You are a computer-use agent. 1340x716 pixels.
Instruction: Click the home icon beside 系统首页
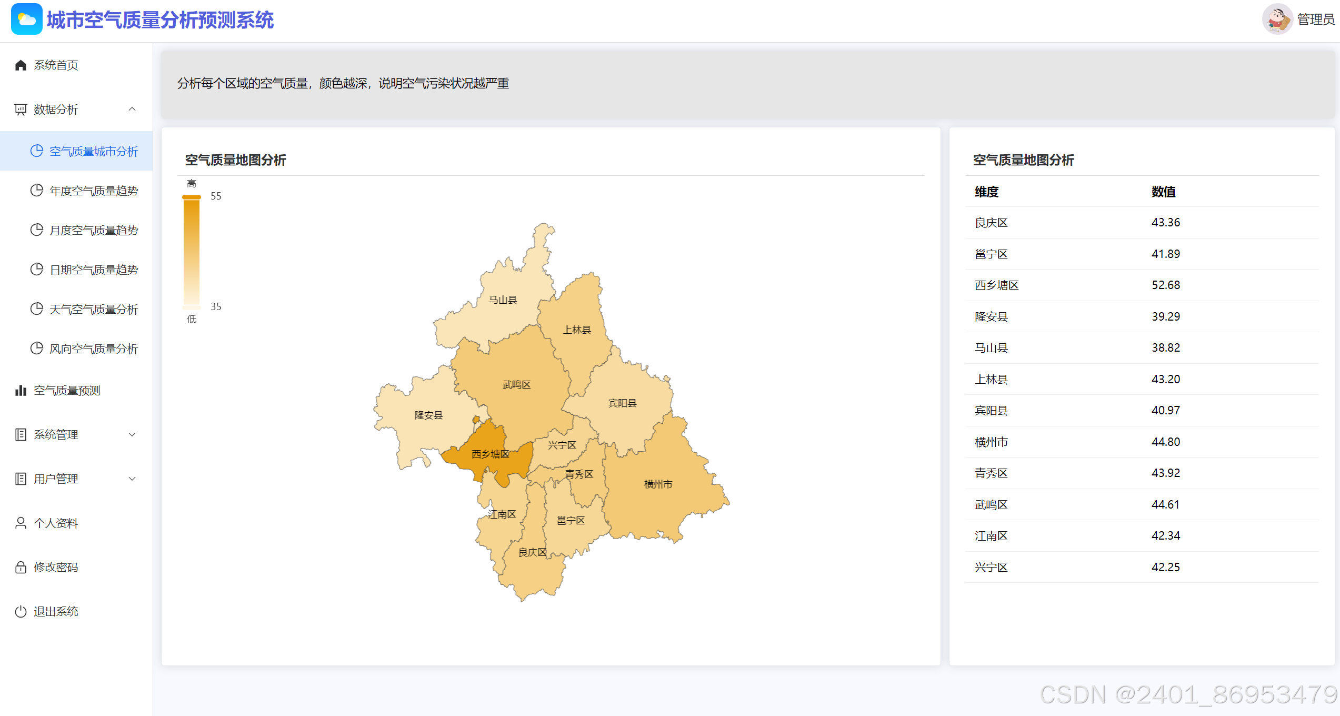pyautogui.click(x=21, y=65)
